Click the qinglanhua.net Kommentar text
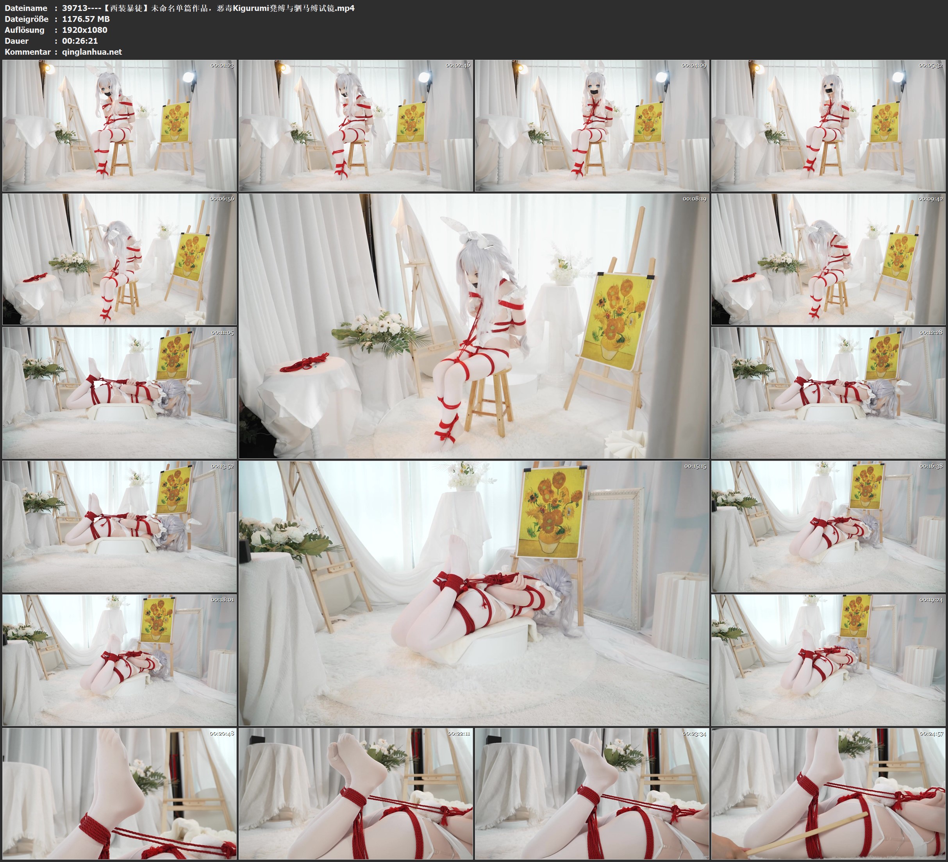Screen dimensions: 948x862 92,52
